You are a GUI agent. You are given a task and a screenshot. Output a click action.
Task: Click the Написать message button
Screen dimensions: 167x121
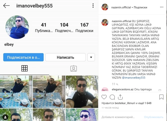65,57
